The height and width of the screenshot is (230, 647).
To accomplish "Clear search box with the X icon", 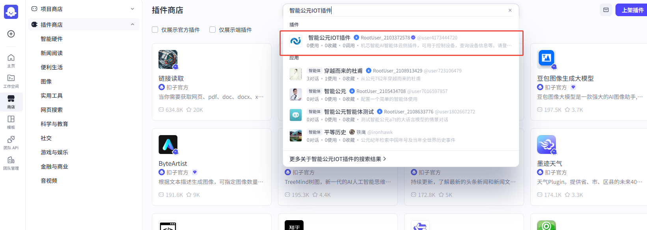I will pyautogui.click(x=510, y=10).
